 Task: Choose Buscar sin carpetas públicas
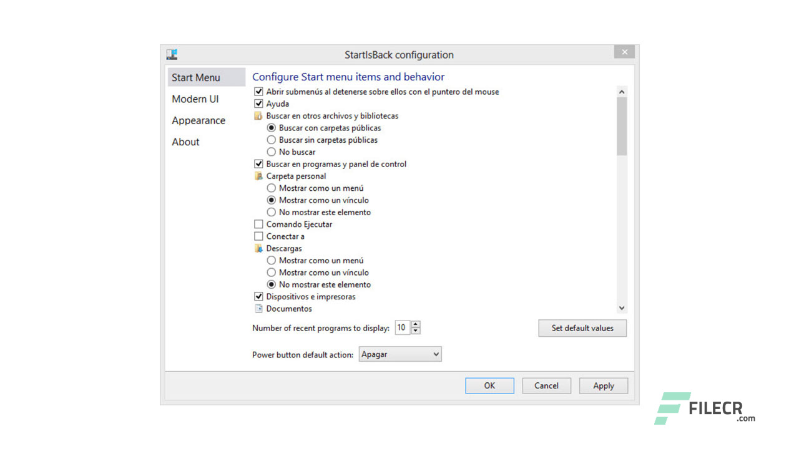(271, 140)
